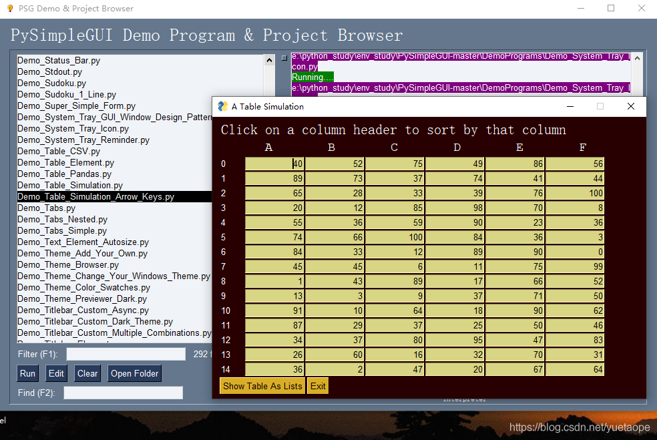Click the Exit button in Table Simulation
Viewport: 657px width, 440px height.
tap(318, 386)
